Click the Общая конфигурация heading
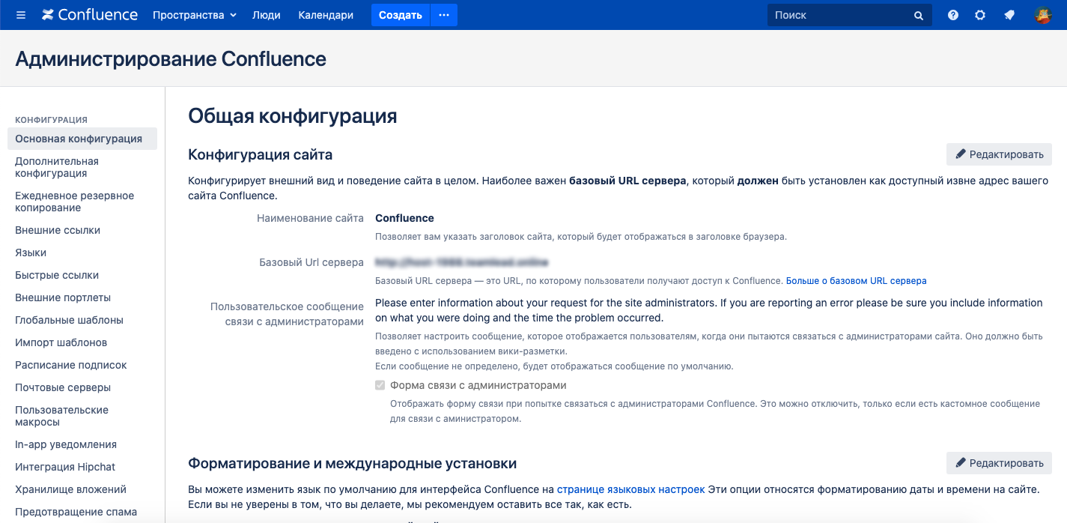This screenshot has width=1067, height=523. coord(292,116)
